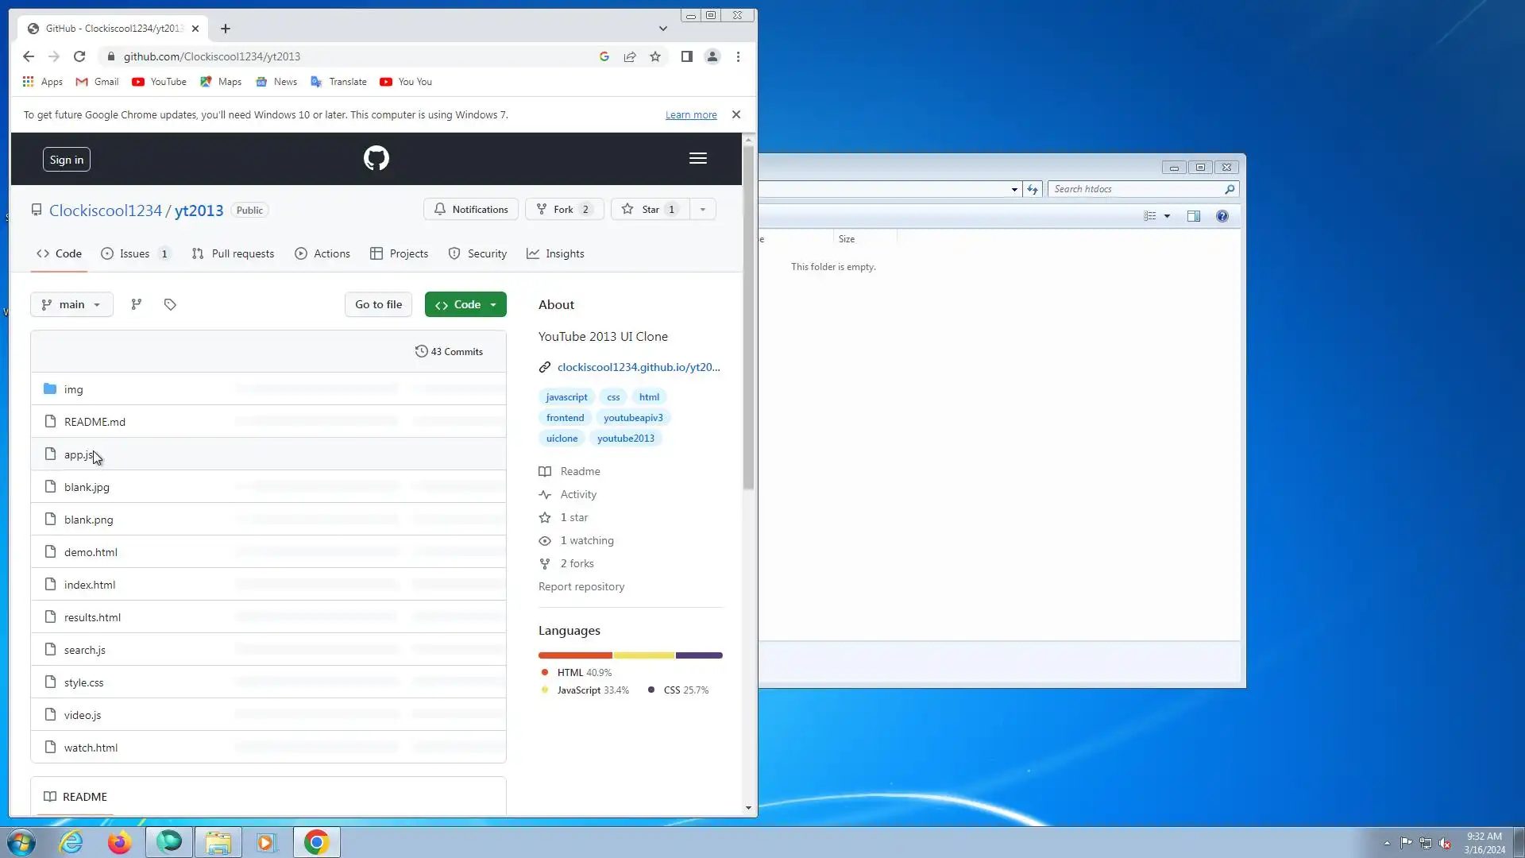Expand star lists dropdown arrow

(x=702, y=210)
